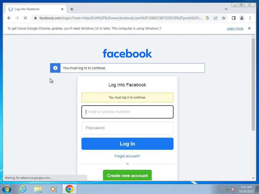The height and width of the screenshot is (194, 259).
Task: Share this page via the share icon
Action: pos(215,18)
